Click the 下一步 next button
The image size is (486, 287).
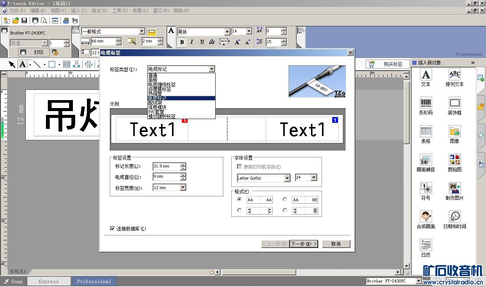click(303, 244)
